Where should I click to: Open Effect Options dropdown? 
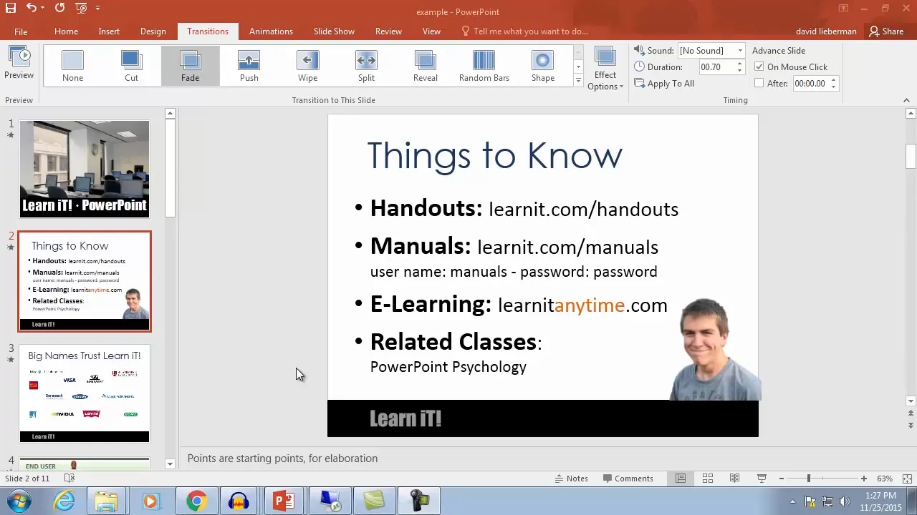[605, 69]
